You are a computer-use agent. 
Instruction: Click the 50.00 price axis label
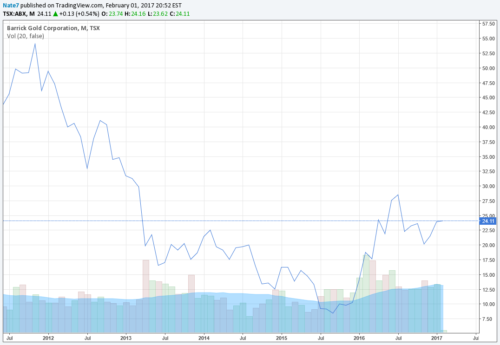[x=488, y=68]
